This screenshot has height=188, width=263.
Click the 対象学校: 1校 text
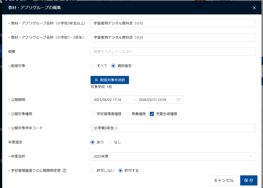[x=101, y=87]
